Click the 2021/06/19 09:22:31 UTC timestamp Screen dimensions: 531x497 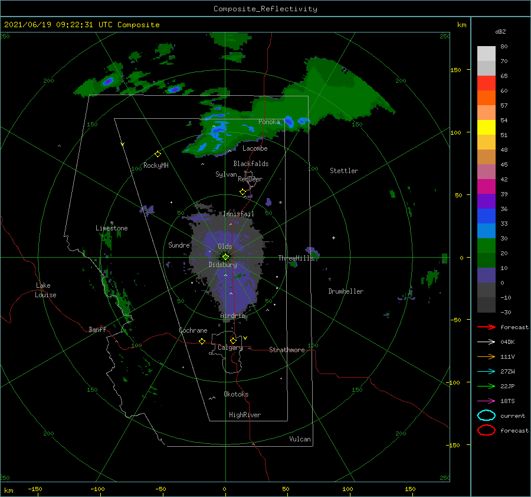point(51,25)
